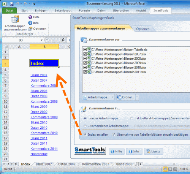This screenshot has width=190, height=174.
Task: Uncheck Bilanzen2009.xlsx file checkbox
Action: click(x=85, y=63)
